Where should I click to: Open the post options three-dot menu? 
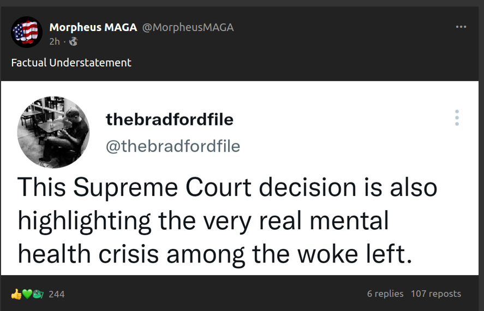coord(461,27)
